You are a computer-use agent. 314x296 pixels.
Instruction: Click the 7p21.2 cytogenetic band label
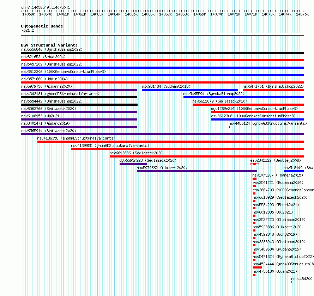[28, 30]
